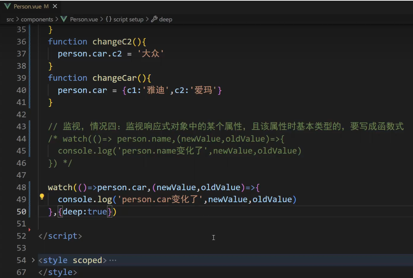This screenshot has width=413, height=278.
Task: Click the changeCar function name
Action: 115,78
